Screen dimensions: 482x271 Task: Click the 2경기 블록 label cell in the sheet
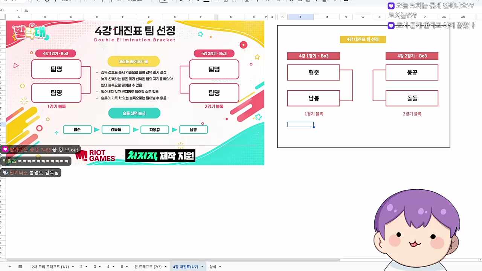click(412, 114)
